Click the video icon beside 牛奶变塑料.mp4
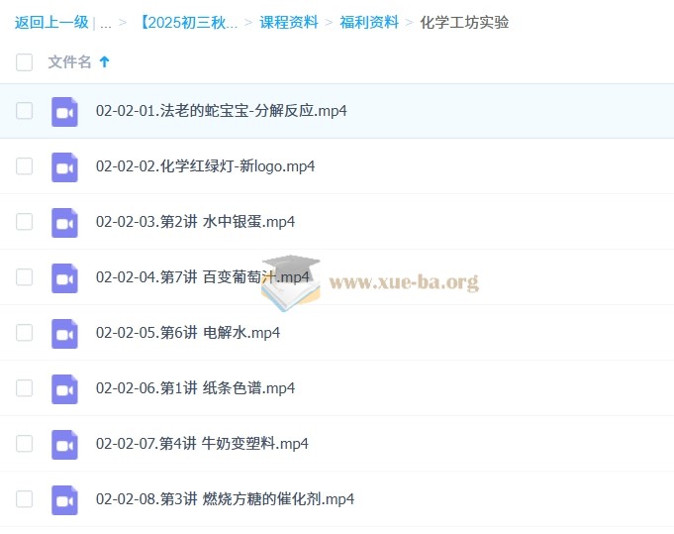 tap(64, 444)
